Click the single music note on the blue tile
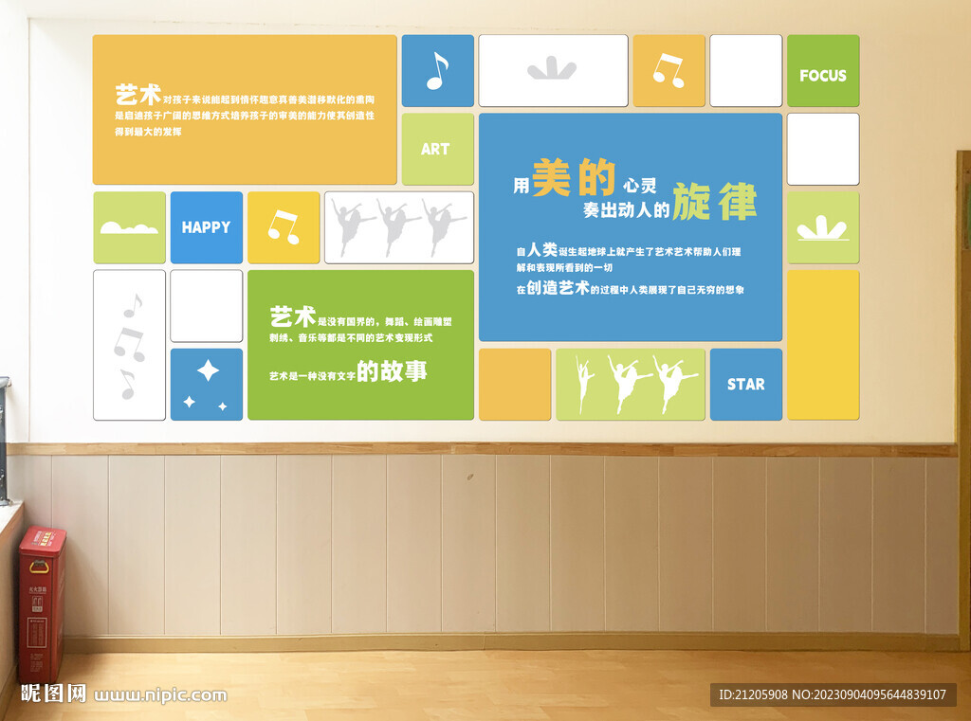 click(x=438, y=70)
